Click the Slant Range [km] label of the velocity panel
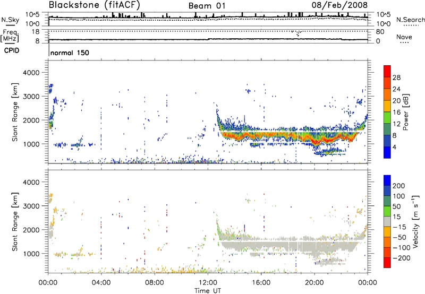 15,221
